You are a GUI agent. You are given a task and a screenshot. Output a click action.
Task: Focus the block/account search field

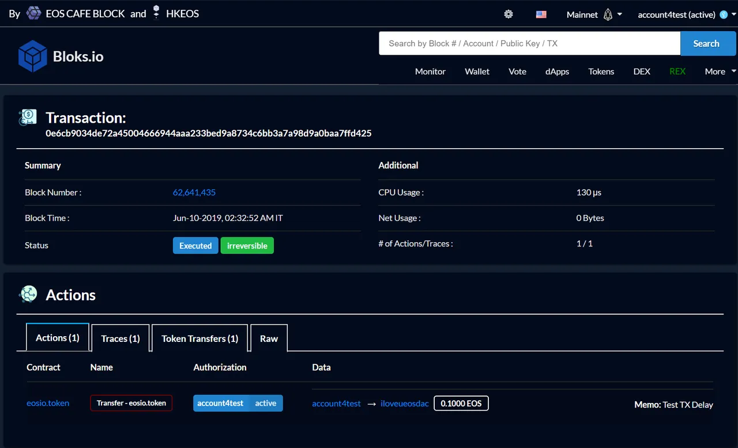pos(529,43)
